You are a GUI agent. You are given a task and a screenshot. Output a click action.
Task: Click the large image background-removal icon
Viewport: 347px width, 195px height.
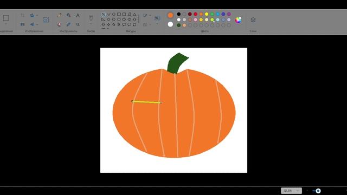point(46,20)
